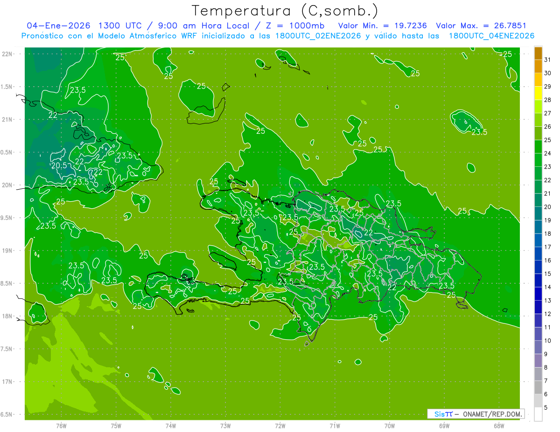The image size is (560, 432).
Task: Click the '22N' latitude axis label
Action: (7, 54)
